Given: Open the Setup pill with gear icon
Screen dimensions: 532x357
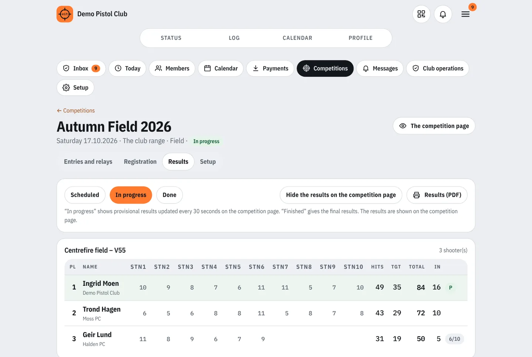Looking at the screenshot, I should pyautogui.click(x=75, y=87).
